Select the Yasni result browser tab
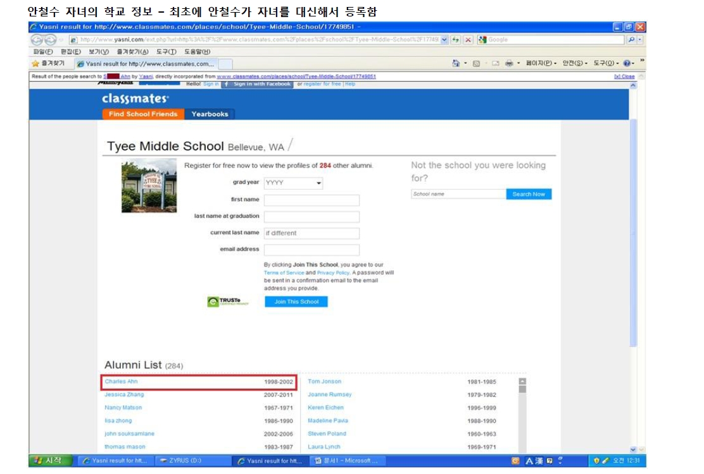 point(146,64)
